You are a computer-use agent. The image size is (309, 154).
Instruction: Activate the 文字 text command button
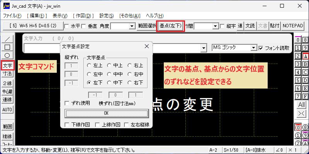(x=8, y=65)
